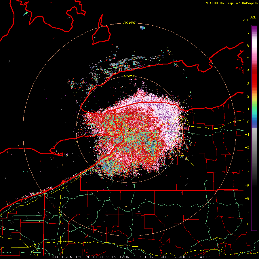Screen dimensions: 259x259
Task: Click the KBUF station identifier
Action: [166, 257]
